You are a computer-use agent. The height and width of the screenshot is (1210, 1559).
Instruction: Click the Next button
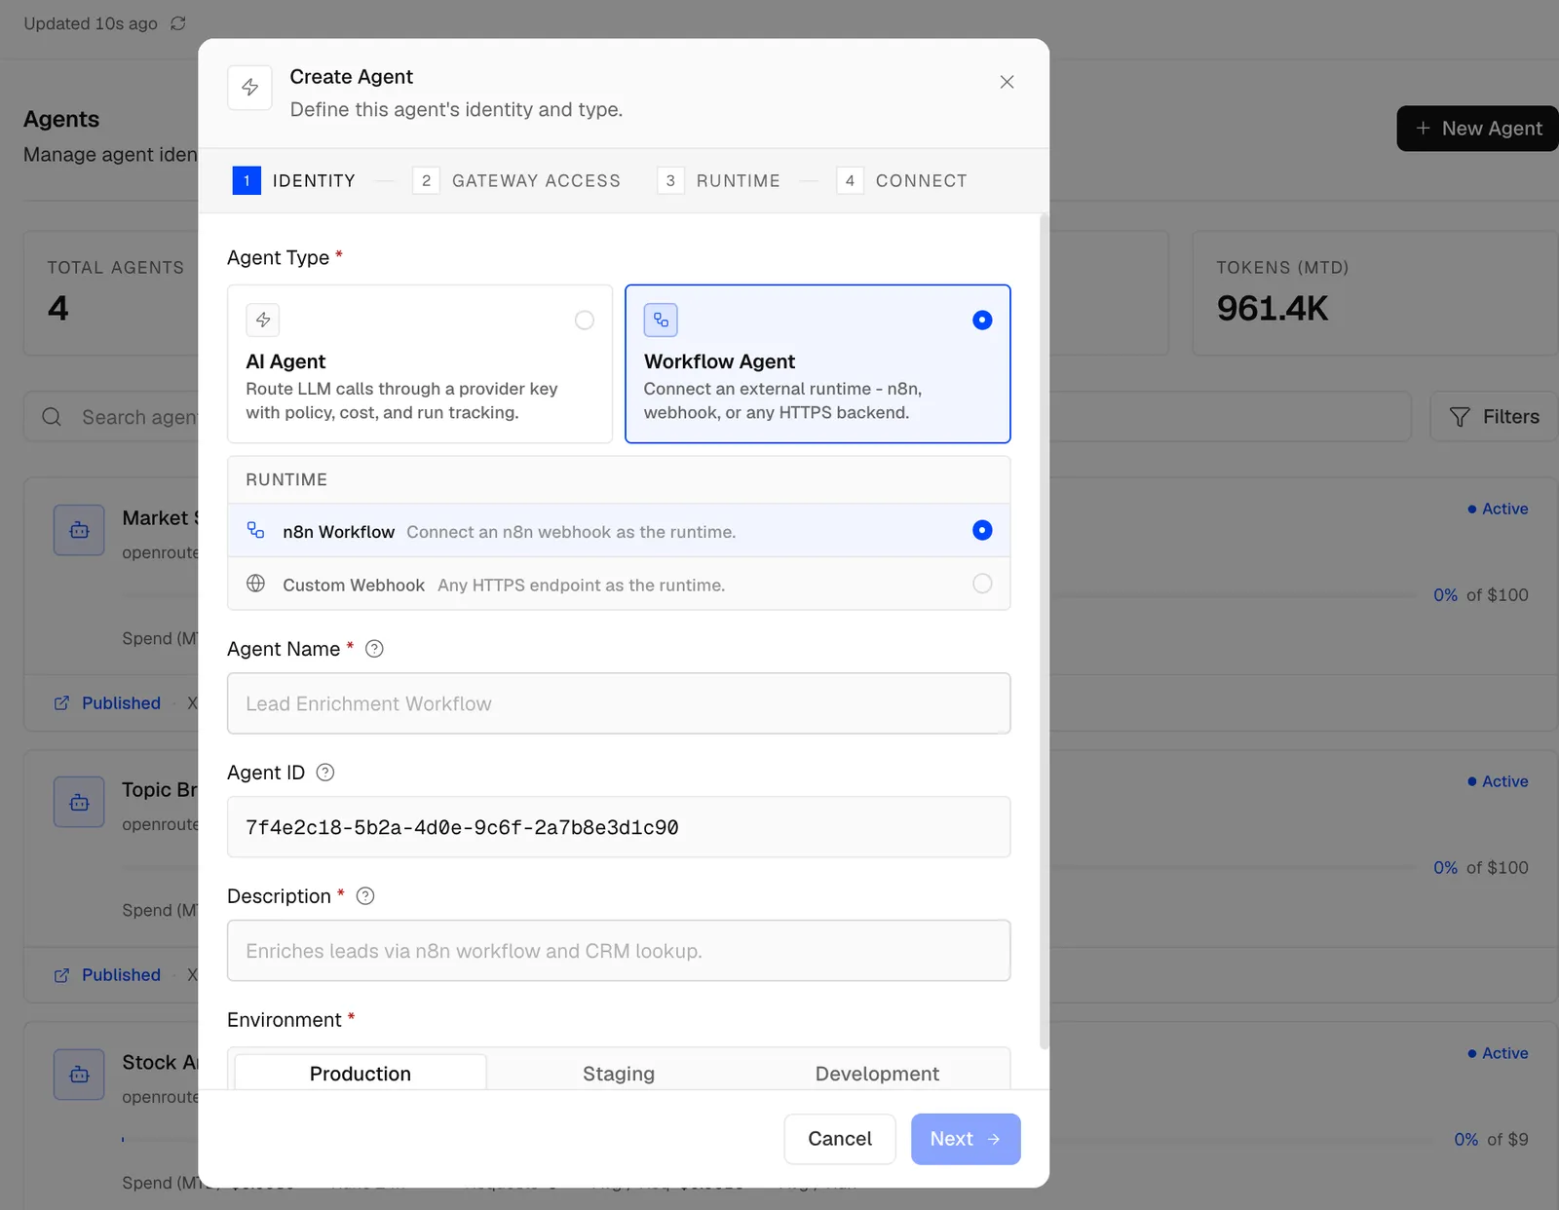pos(966,1139)
